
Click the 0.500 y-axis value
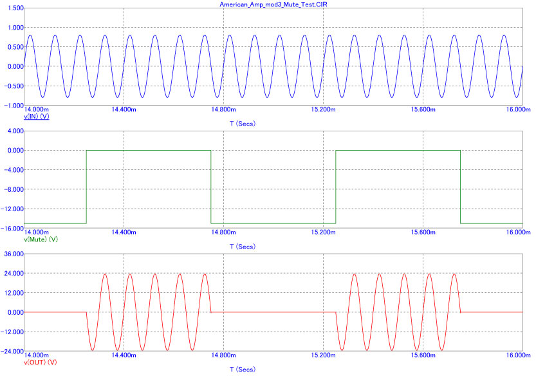(15, 47)
